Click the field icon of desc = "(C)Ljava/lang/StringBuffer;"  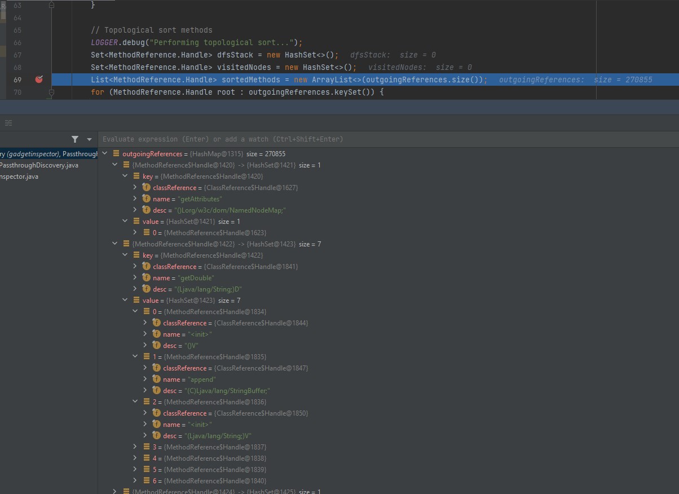click(157, 390)
